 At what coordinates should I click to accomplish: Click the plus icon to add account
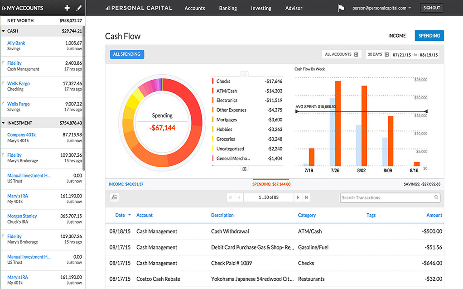[x=67, y=8]
